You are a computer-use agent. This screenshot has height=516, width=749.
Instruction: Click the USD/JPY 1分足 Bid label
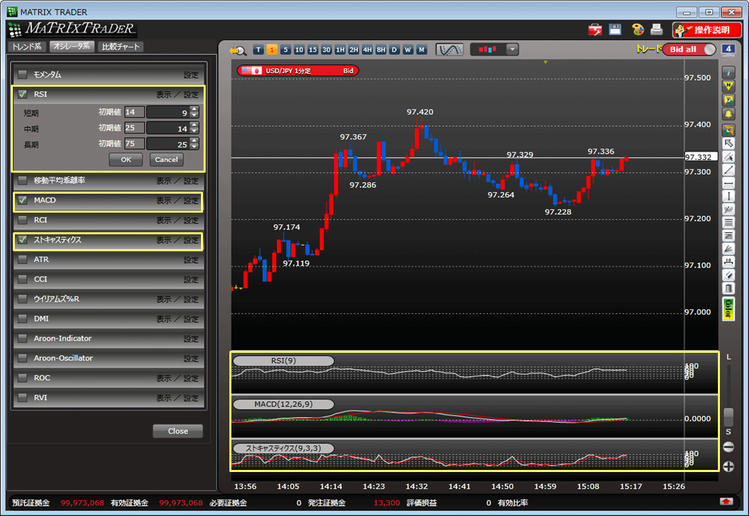coord(298,71)
